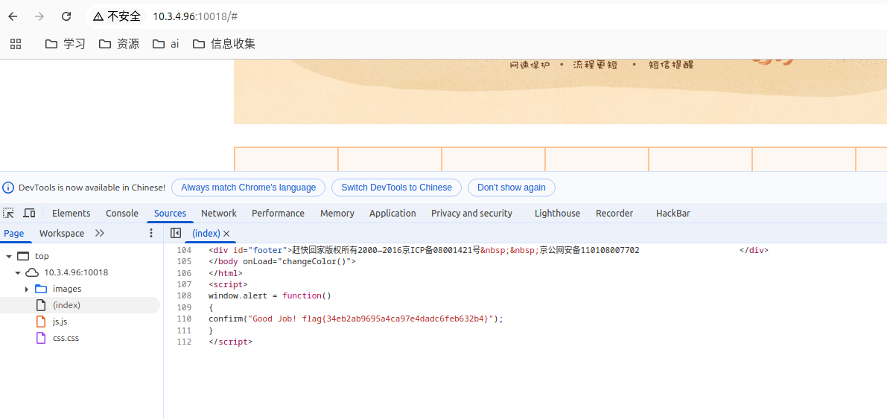Reload the page with refresh icon
The image size is (887, 419).
66,16
